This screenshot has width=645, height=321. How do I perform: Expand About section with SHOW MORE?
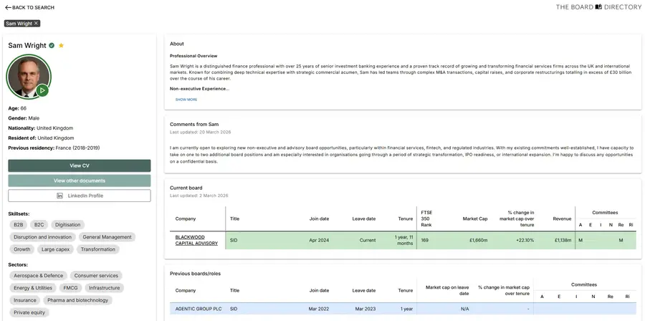click(x=186, y=100)
